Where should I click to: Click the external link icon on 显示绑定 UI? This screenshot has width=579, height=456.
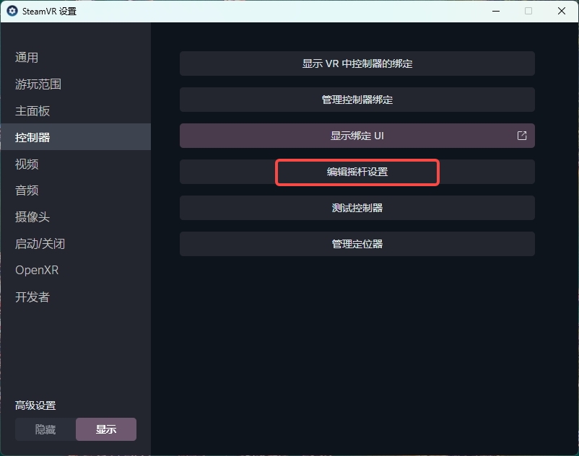[x=522, y=136]
